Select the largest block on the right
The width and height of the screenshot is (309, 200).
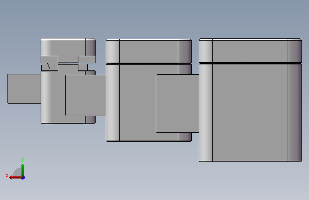coord(250,113)
